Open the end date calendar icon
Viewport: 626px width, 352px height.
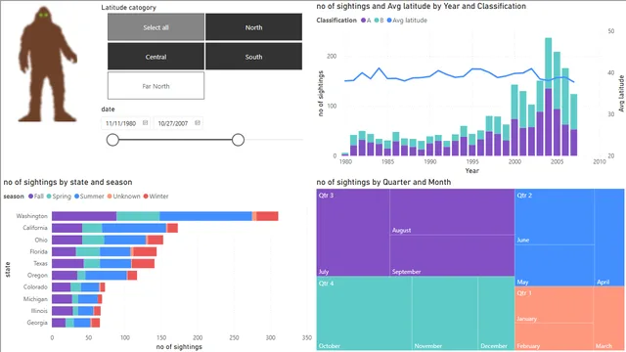coord(198,123)
